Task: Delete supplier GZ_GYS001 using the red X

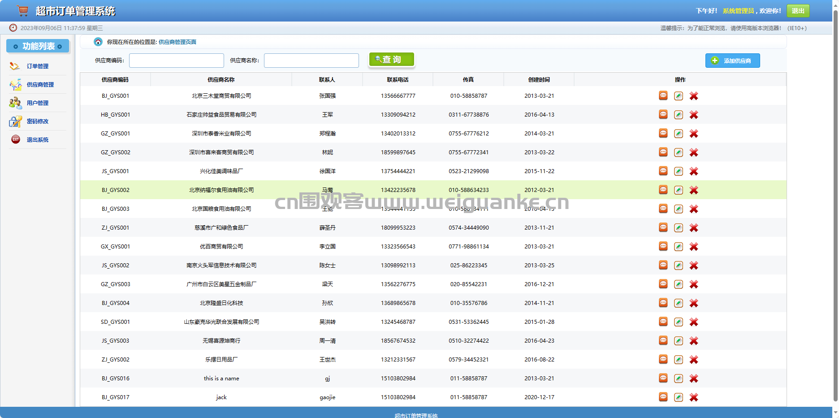Action: click(694, 134)
